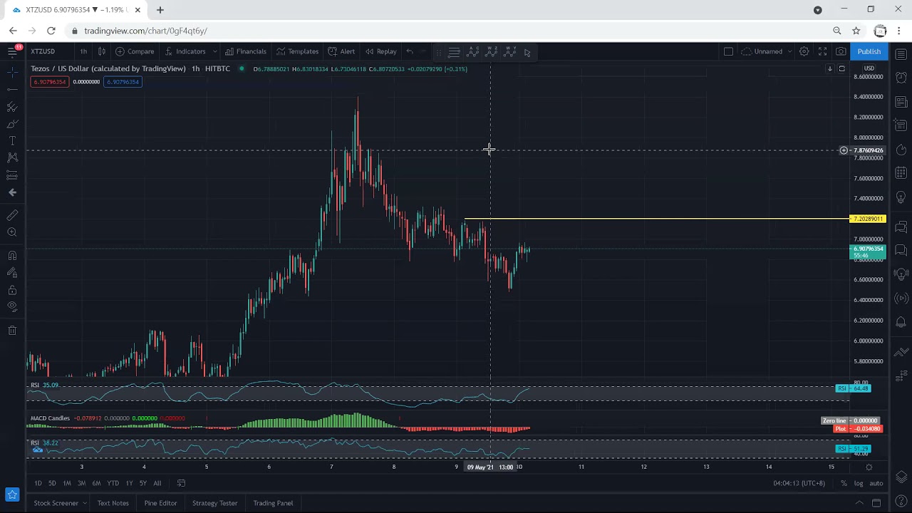Open the object tree layers icon
Viewport: 912px width, 513px height.
[x=901, y=477]
